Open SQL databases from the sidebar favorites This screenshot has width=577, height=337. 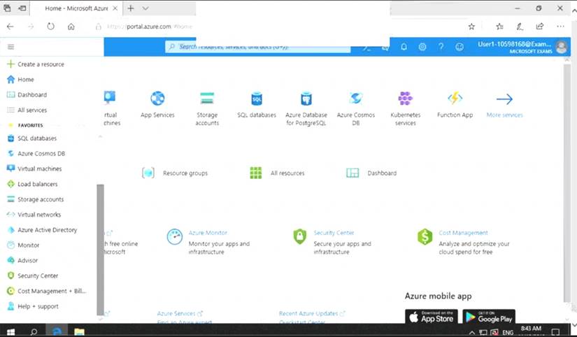(x=32, y=138)
